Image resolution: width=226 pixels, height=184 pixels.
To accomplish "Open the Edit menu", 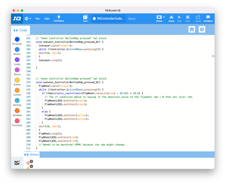I will 47,19.
